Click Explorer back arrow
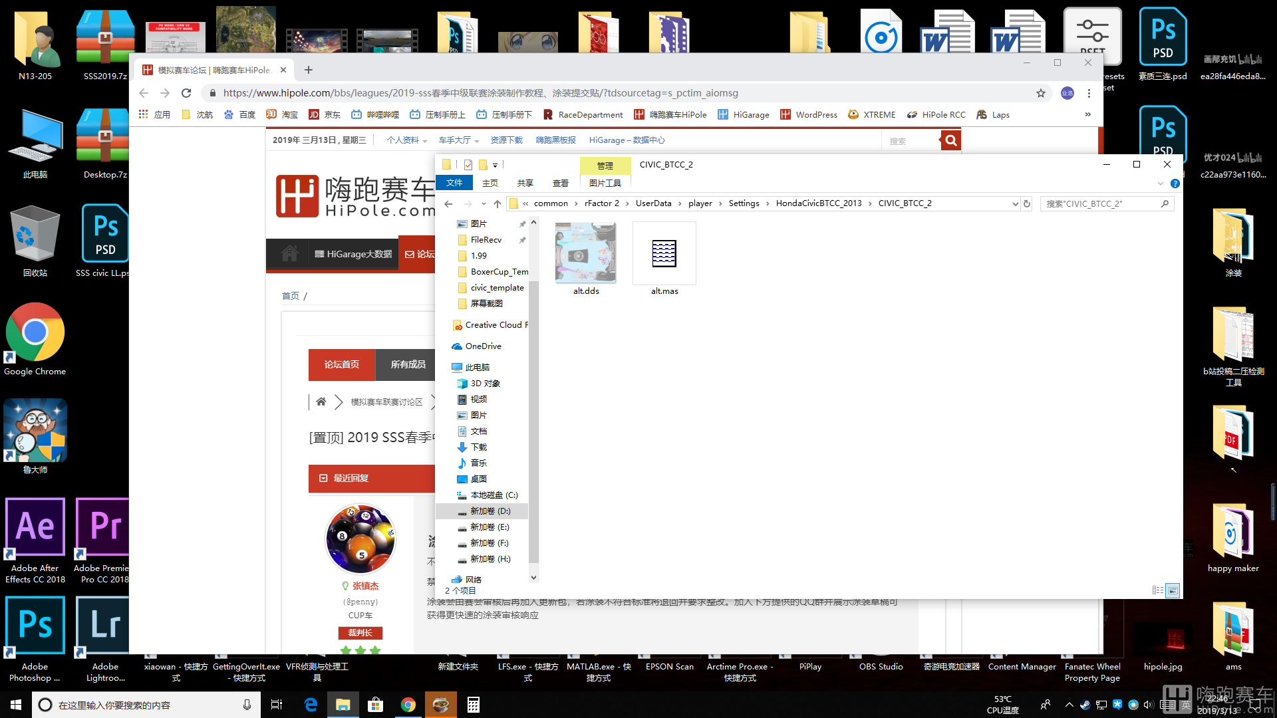The height and width of the screenshot is (718, 1277). [x=448, y=203]
